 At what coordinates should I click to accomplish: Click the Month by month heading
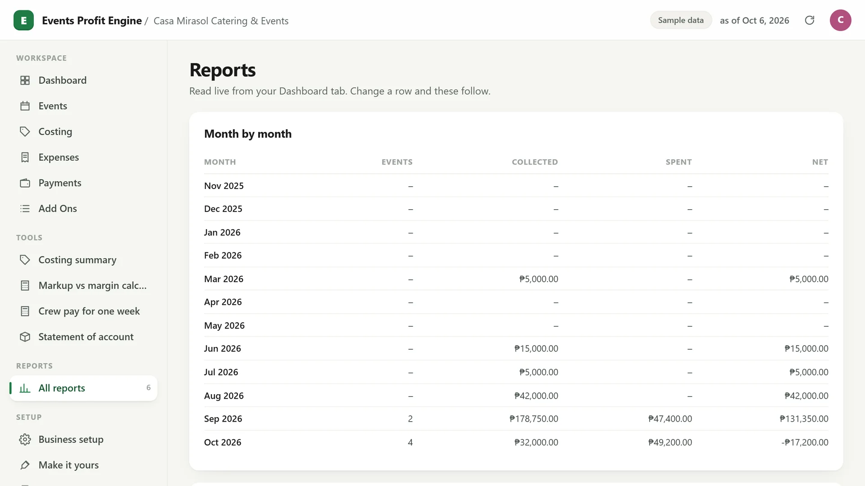tap(248, 134)
